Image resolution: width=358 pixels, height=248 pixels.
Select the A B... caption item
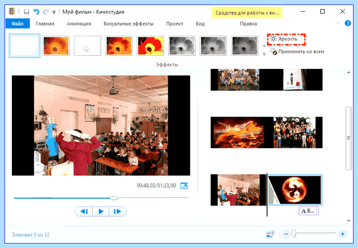click(x=308, y=211)
